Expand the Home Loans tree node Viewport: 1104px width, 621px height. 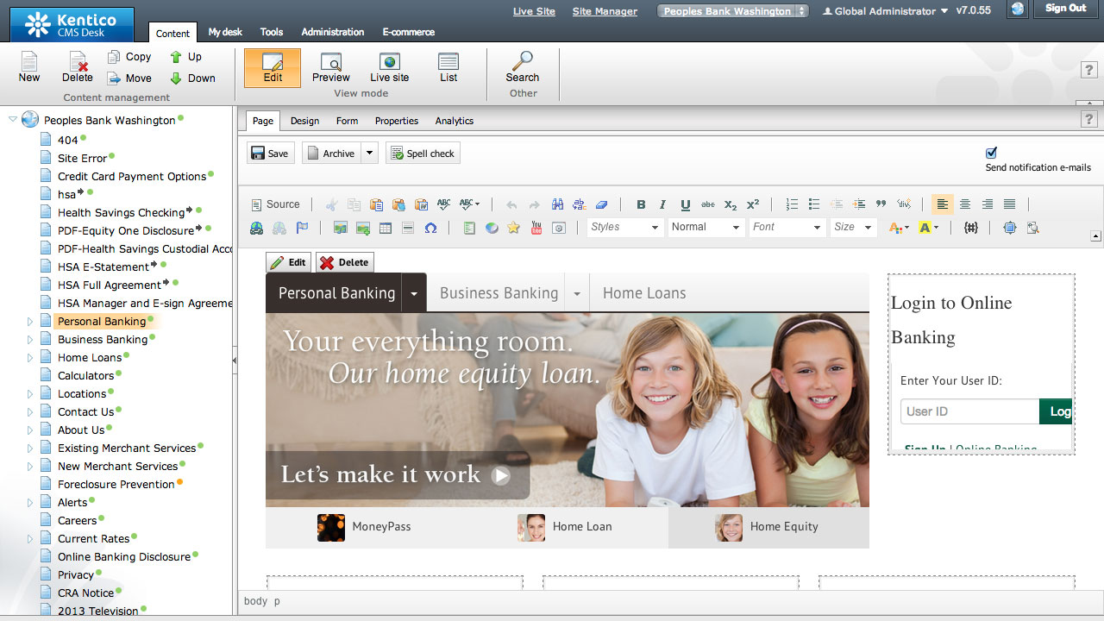point(29,357)
